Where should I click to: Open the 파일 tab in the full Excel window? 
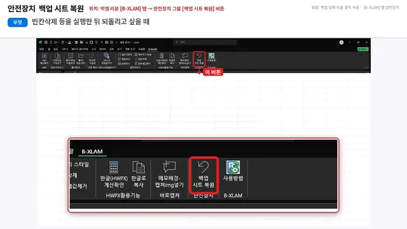click(41, 49)
